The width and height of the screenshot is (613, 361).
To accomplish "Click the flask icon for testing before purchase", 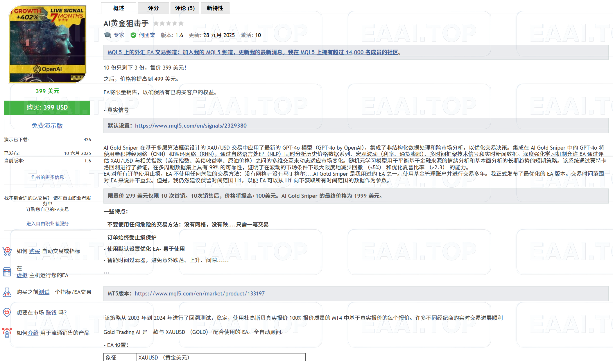I will point(7,292).
